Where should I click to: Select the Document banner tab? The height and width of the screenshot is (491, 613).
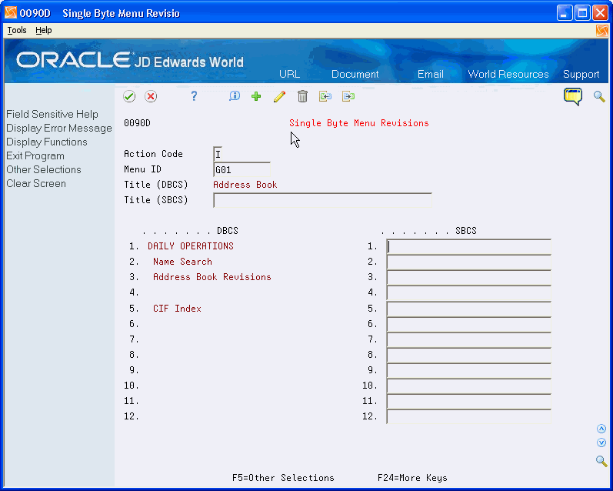(x=355, y=74)
